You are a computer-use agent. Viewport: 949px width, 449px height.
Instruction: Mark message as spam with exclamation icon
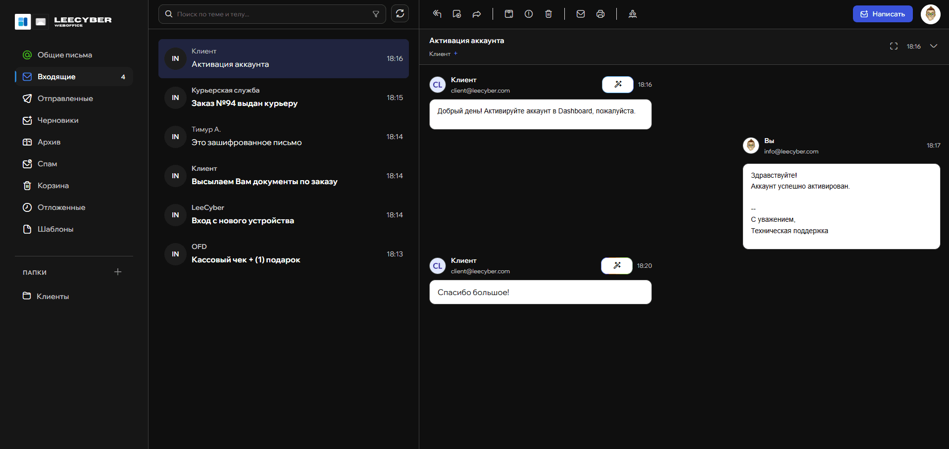click(528, 14)
